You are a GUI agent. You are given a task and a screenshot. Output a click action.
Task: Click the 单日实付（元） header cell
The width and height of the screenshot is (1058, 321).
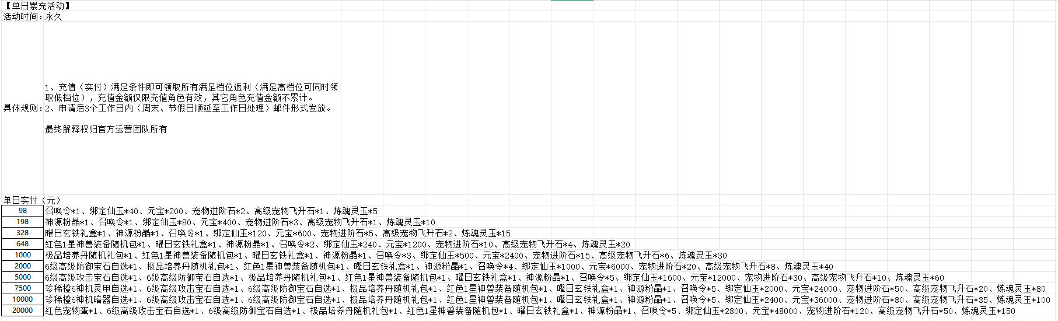click(x=32, y=200)
